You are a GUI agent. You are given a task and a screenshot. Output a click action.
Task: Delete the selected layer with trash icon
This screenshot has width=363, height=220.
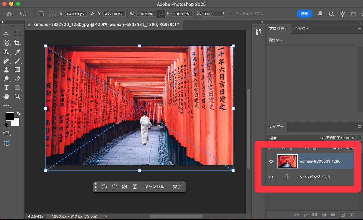point(352,215)
